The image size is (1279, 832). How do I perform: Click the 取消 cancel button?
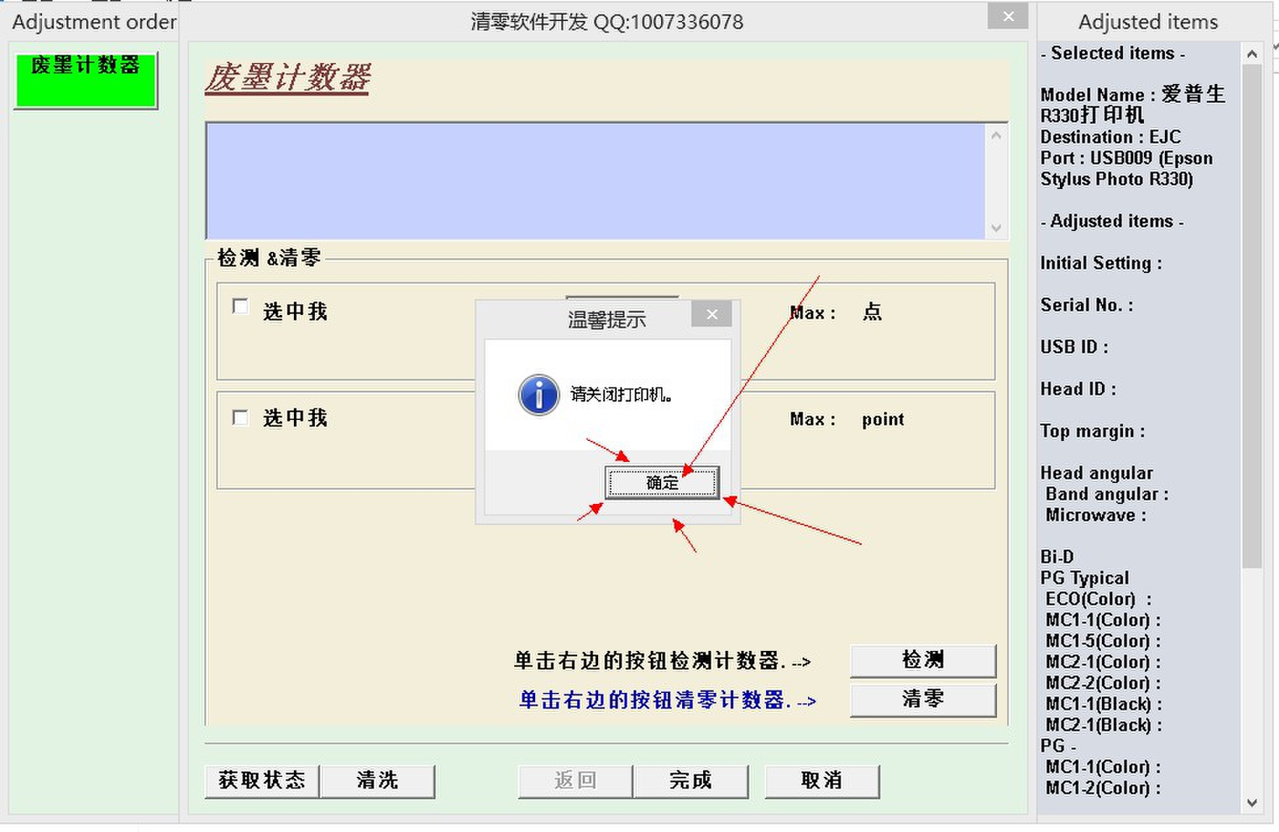click(821, 780)
